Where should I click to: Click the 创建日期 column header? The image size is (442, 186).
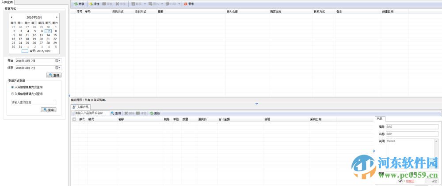point(388,12)
